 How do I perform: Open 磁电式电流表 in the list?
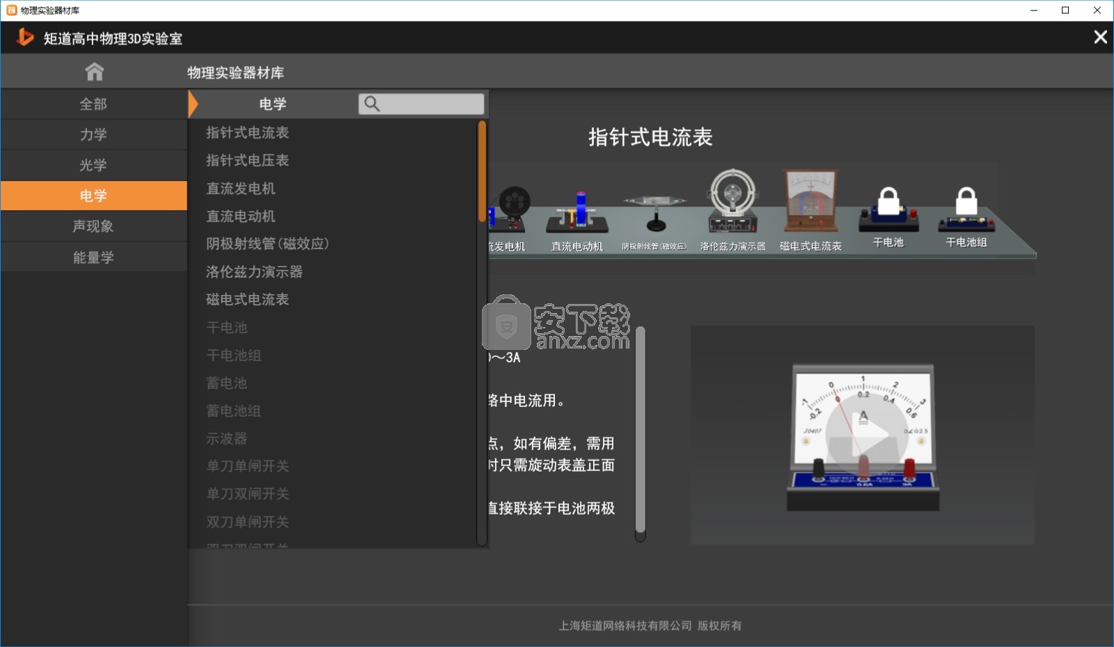point(247,300)
